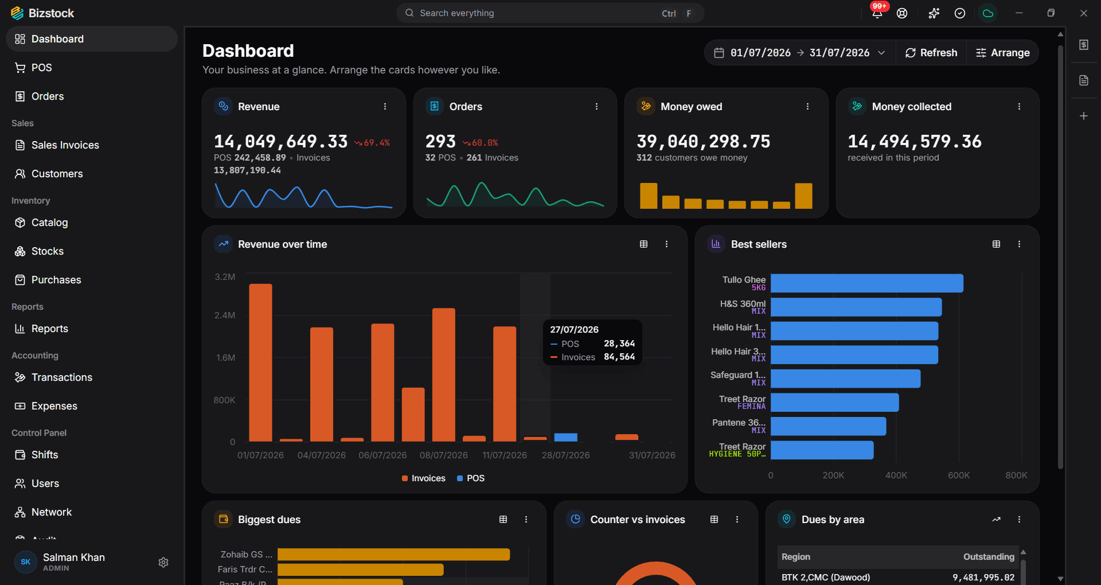Click the Tullo Ghee 5KG bar

pyautogui.click(x=866, y=283)
